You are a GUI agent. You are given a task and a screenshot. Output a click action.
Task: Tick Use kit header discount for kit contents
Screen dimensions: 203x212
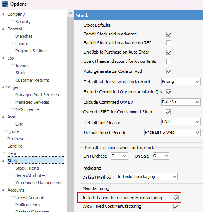169,61
